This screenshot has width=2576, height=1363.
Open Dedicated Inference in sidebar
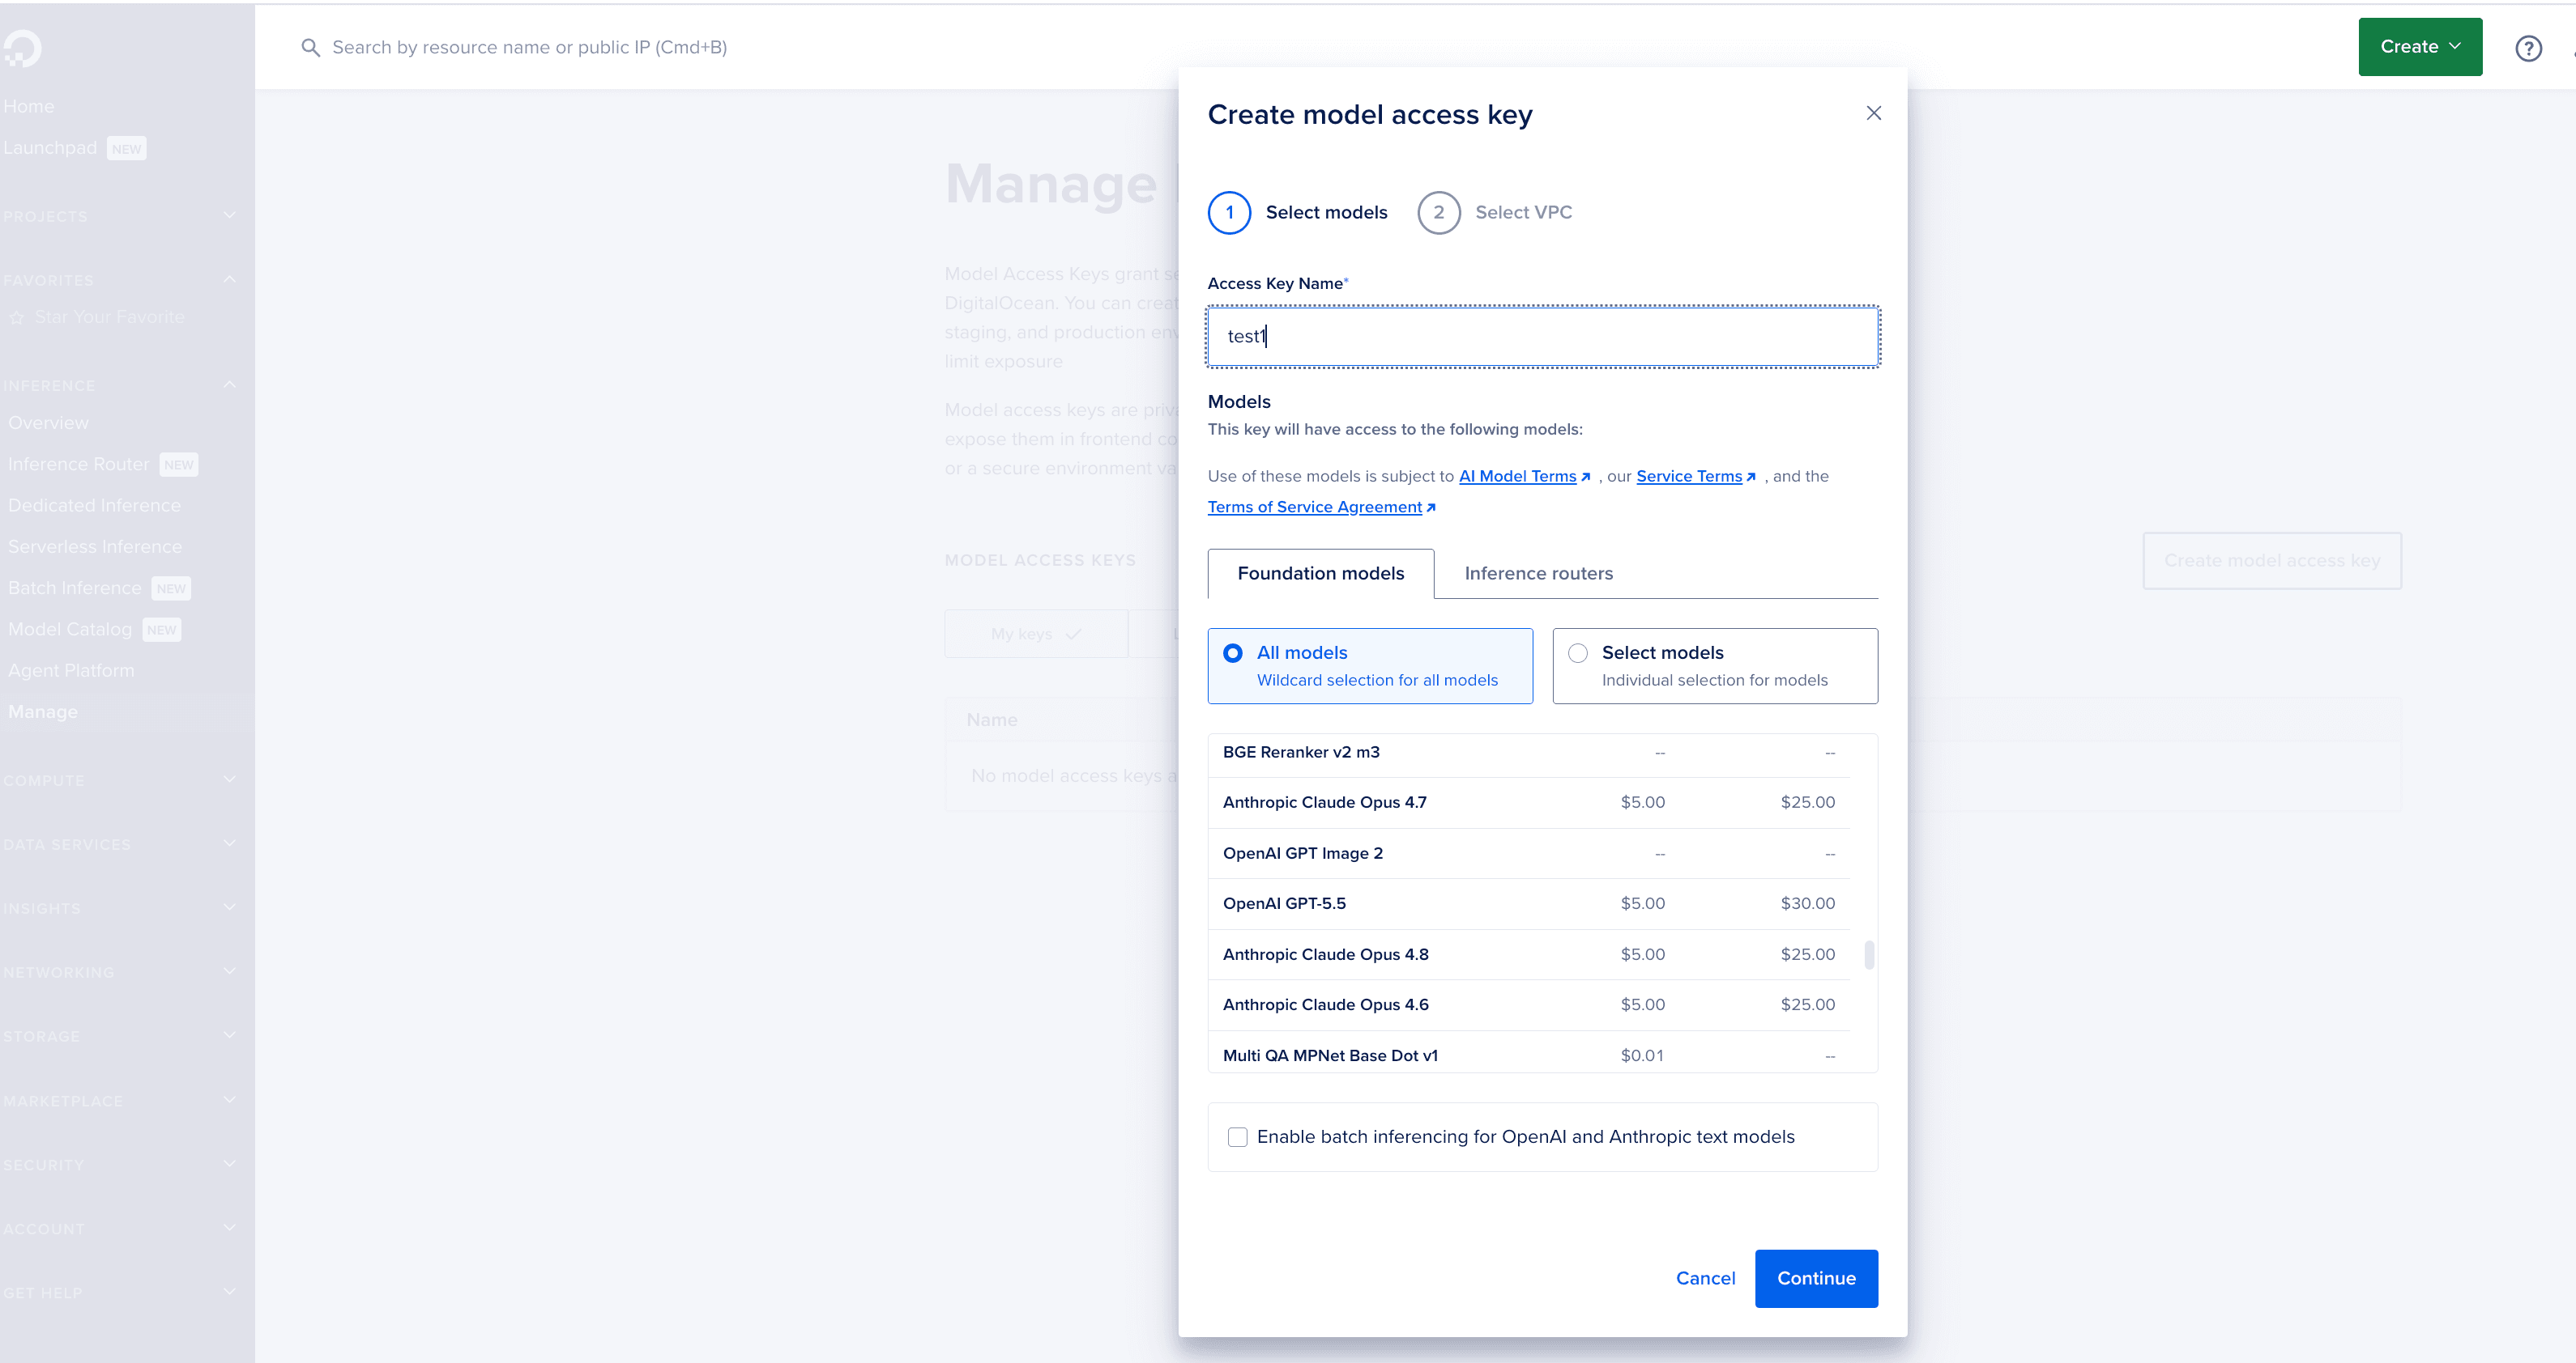pyautogui.click(x=94, y=506)
